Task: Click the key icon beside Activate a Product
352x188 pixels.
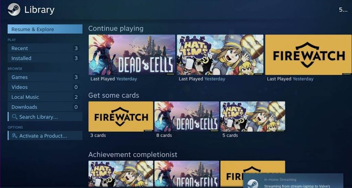Action: 14,136
